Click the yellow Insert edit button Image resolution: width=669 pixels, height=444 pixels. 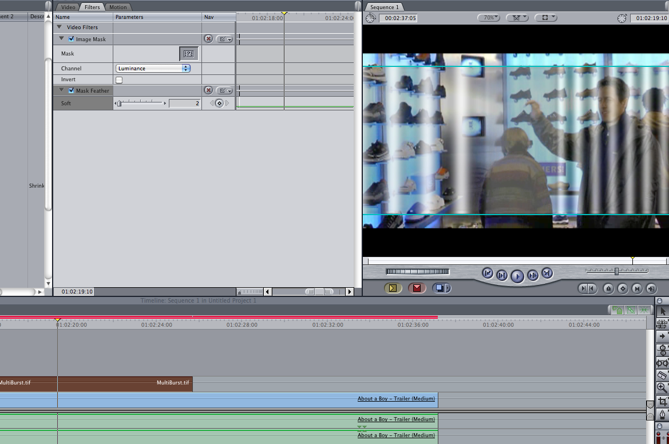[393, 288]
